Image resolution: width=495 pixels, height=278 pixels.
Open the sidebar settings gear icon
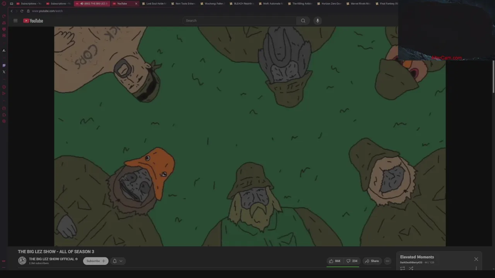4,121
